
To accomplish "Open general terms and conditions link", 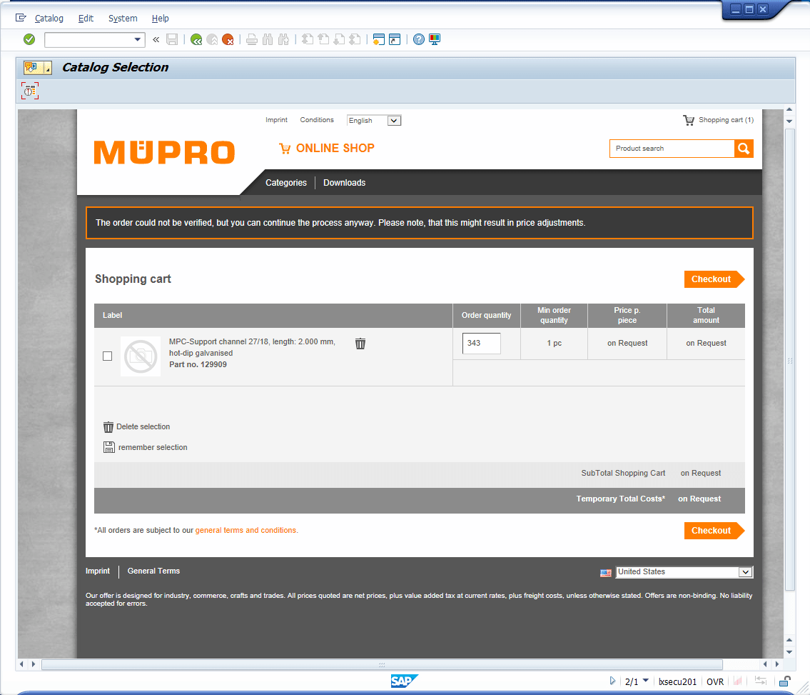I will (x=246, y=531).
